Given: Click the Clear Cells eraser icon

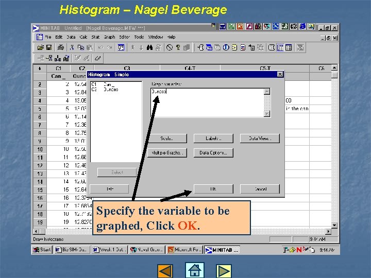Looking at the screenshot, I should (x=98, y=58).
